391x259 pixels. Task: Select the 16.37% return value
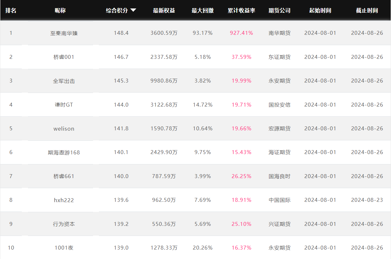tap(241, 248)
